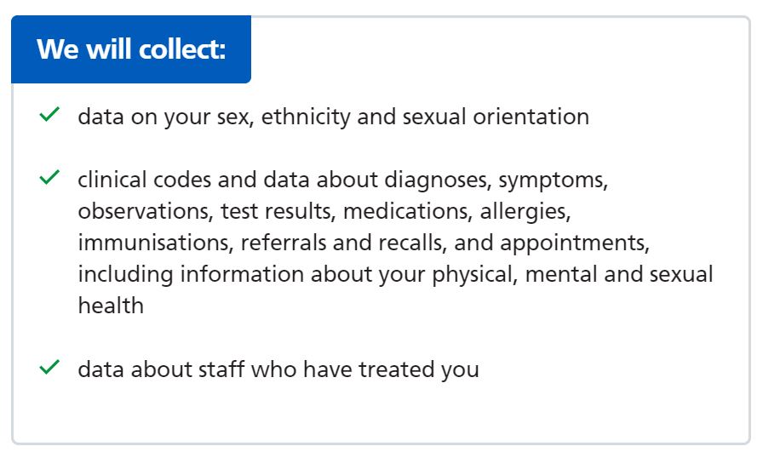Click the word 'symptoms' in the second item
763x452 pixels.
[553, 181]
